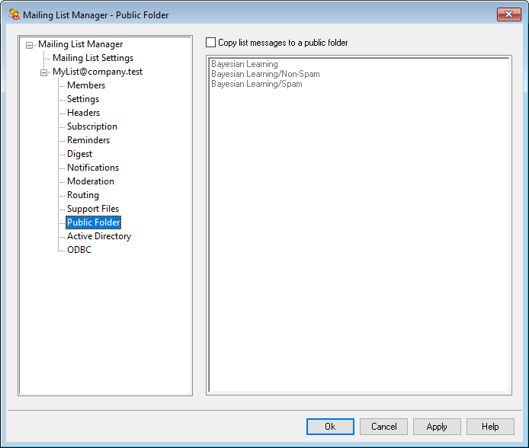The width and height of the screenshot is (529, 448).
Task: Select Routing in the tree
Action: 82,195
